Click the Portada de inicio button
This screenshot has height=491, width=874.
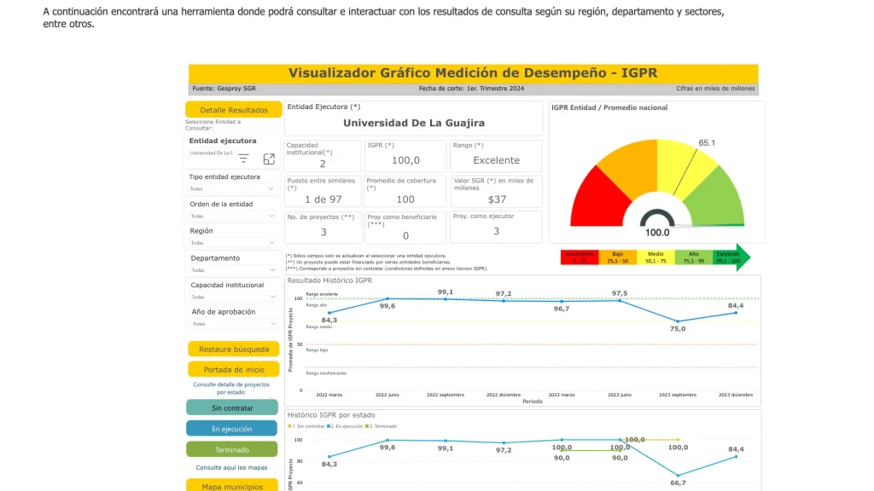click(234, 369)
